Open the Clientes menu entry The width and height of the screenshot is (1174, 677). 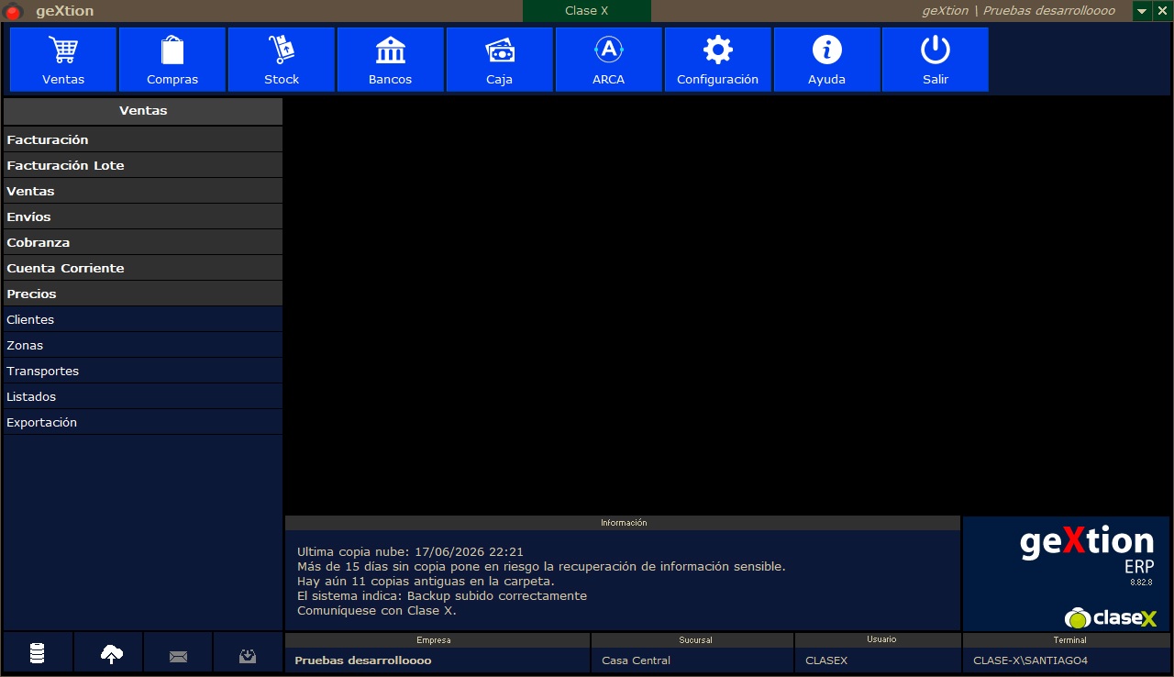tap(143, 319)
